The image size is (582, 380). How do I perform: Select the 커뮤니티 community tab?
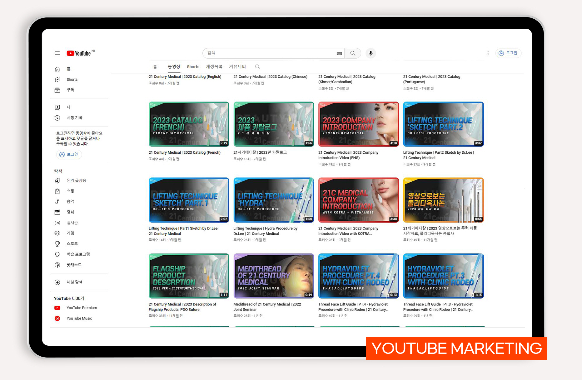point(237,67)
